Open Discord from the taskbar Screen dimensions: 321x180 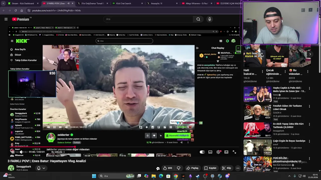click(227, 176)
